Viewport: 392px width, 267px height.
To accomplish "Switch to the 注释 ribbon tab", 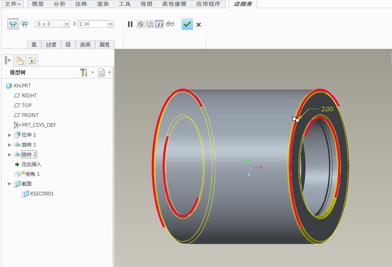I will 81,4.
